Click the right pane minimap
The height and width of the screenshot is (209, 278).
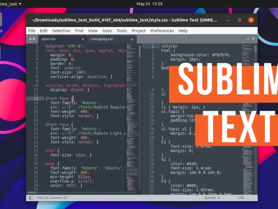(x=248, y=119)
